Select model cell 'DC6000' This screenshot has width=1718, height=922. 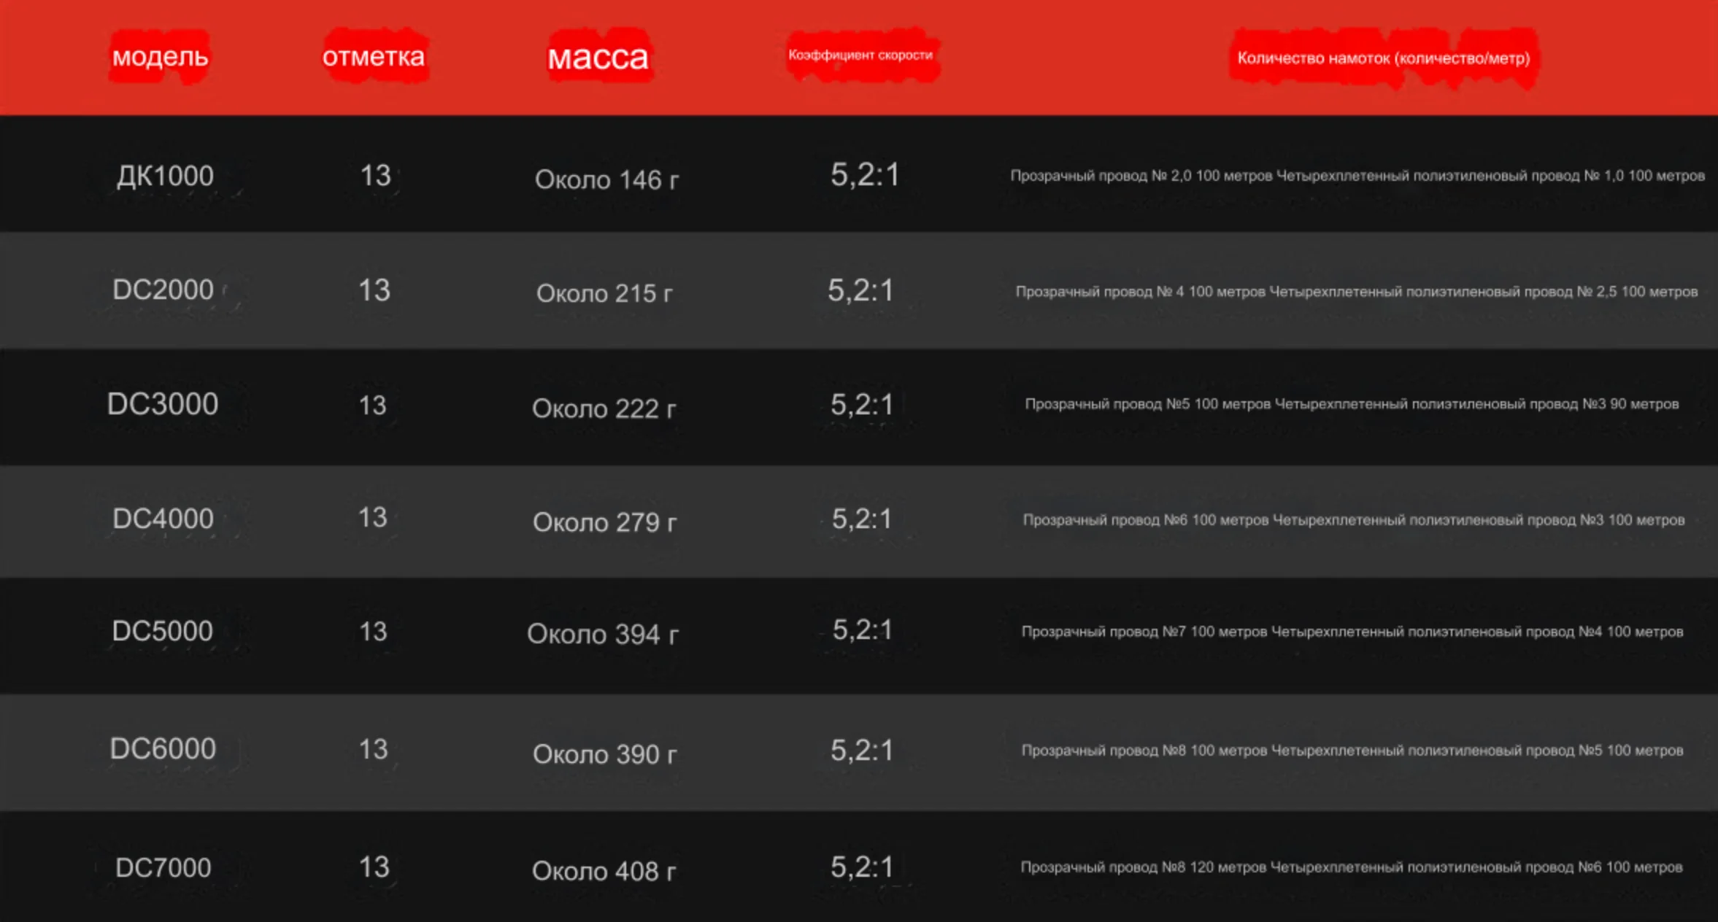pyautogui.click(x=163, y=748)
